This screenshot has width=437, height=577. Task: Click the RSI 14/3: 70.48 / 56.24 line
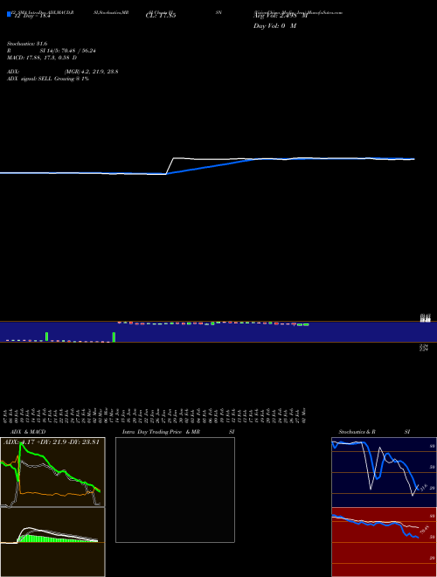(x=52, y=51)
